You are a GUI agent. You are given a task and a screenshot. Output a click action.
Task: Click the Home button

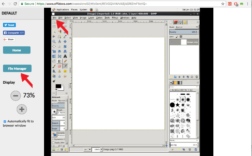[x=17, y=50]
